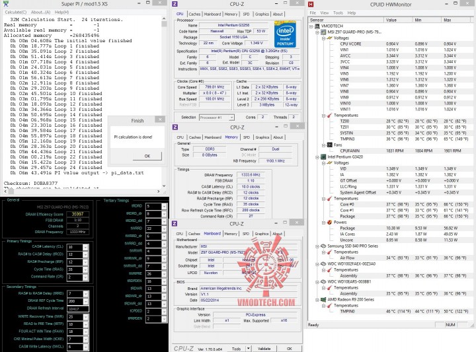Click the HWMonitor red H title icon

click(311, 4)
